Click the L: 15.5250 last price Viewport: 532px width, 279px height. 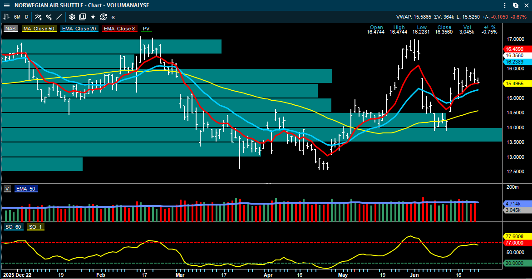pyautogui.click(x=468, y=17)
